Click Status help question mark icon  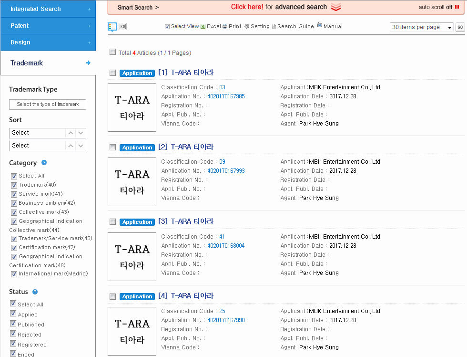click(x=35, y=292)
